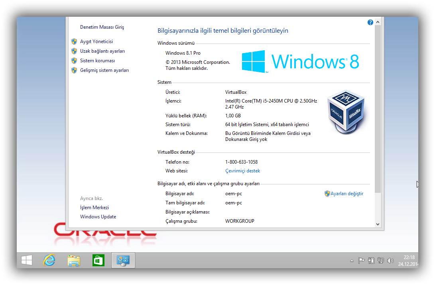Click the heading Bilgisayarınızla ilgili temel bilgileri görüntüleyin
435x285 pixels.
[223, 31]
